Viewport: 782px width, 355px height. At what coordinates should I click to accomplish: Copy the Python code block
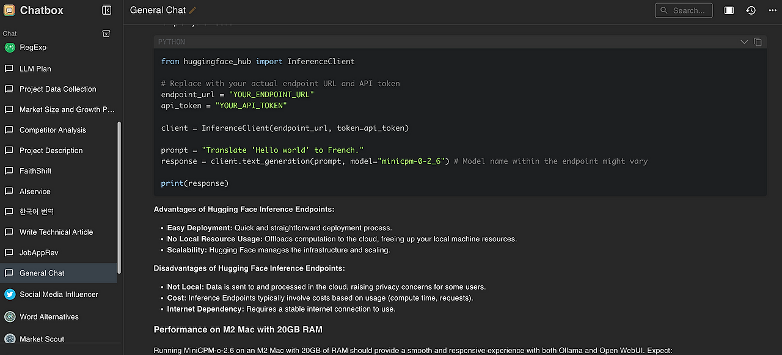coord(758,42)
